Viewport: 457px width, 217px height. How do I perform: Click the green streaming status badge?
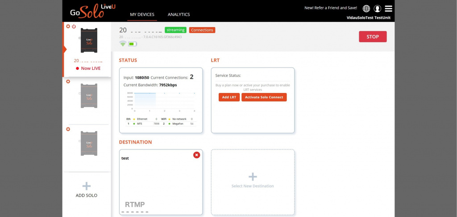(175, 30)
